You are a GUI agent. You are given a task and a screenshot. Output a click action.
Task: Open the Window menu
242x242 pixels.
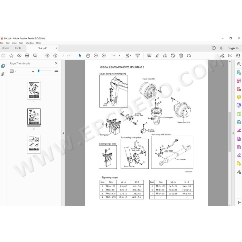(30, 43)
